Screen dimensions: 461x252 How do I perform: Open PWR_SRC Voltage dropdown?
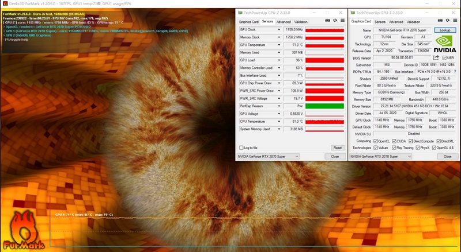(x=279, y=98)
